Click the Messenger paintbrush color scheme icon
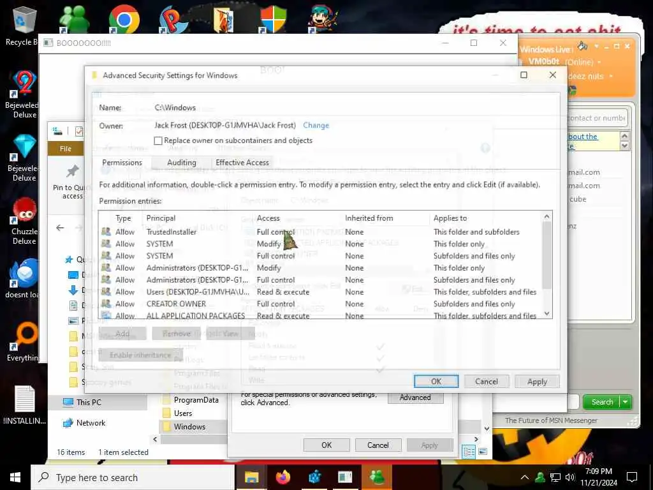 coord(582,46)
